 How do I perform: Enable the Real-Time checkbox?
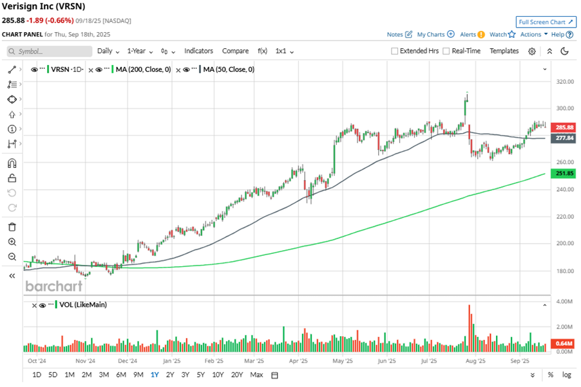click(446, 51)
